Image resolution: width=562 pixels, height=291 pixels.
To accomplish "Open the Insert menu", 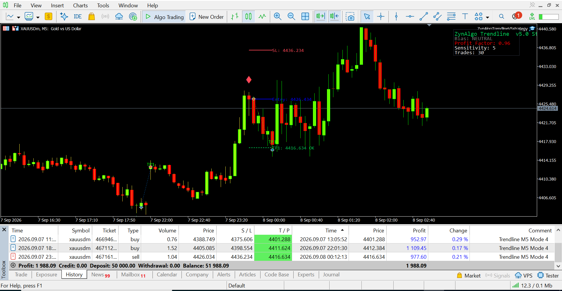I will (57, 5).
